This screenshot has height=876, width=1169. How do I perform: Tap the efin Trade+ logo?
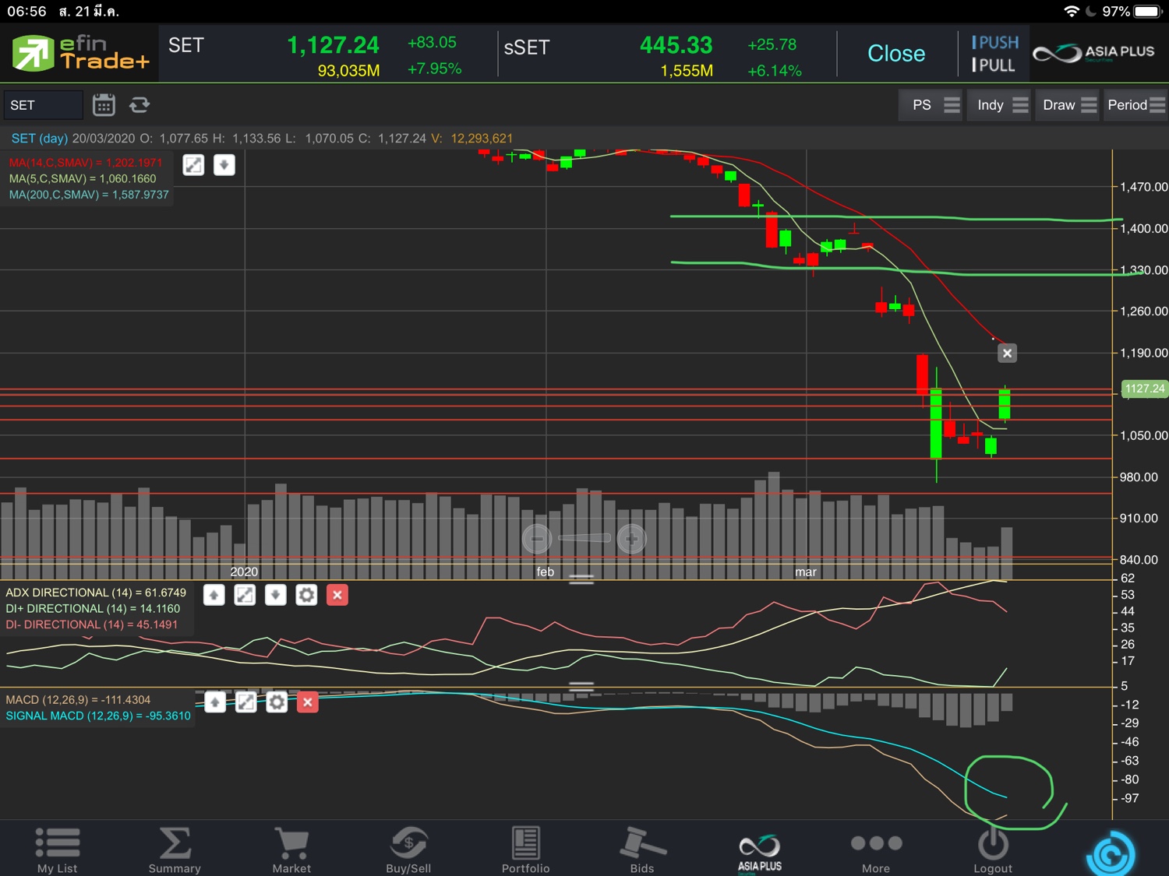80,53
